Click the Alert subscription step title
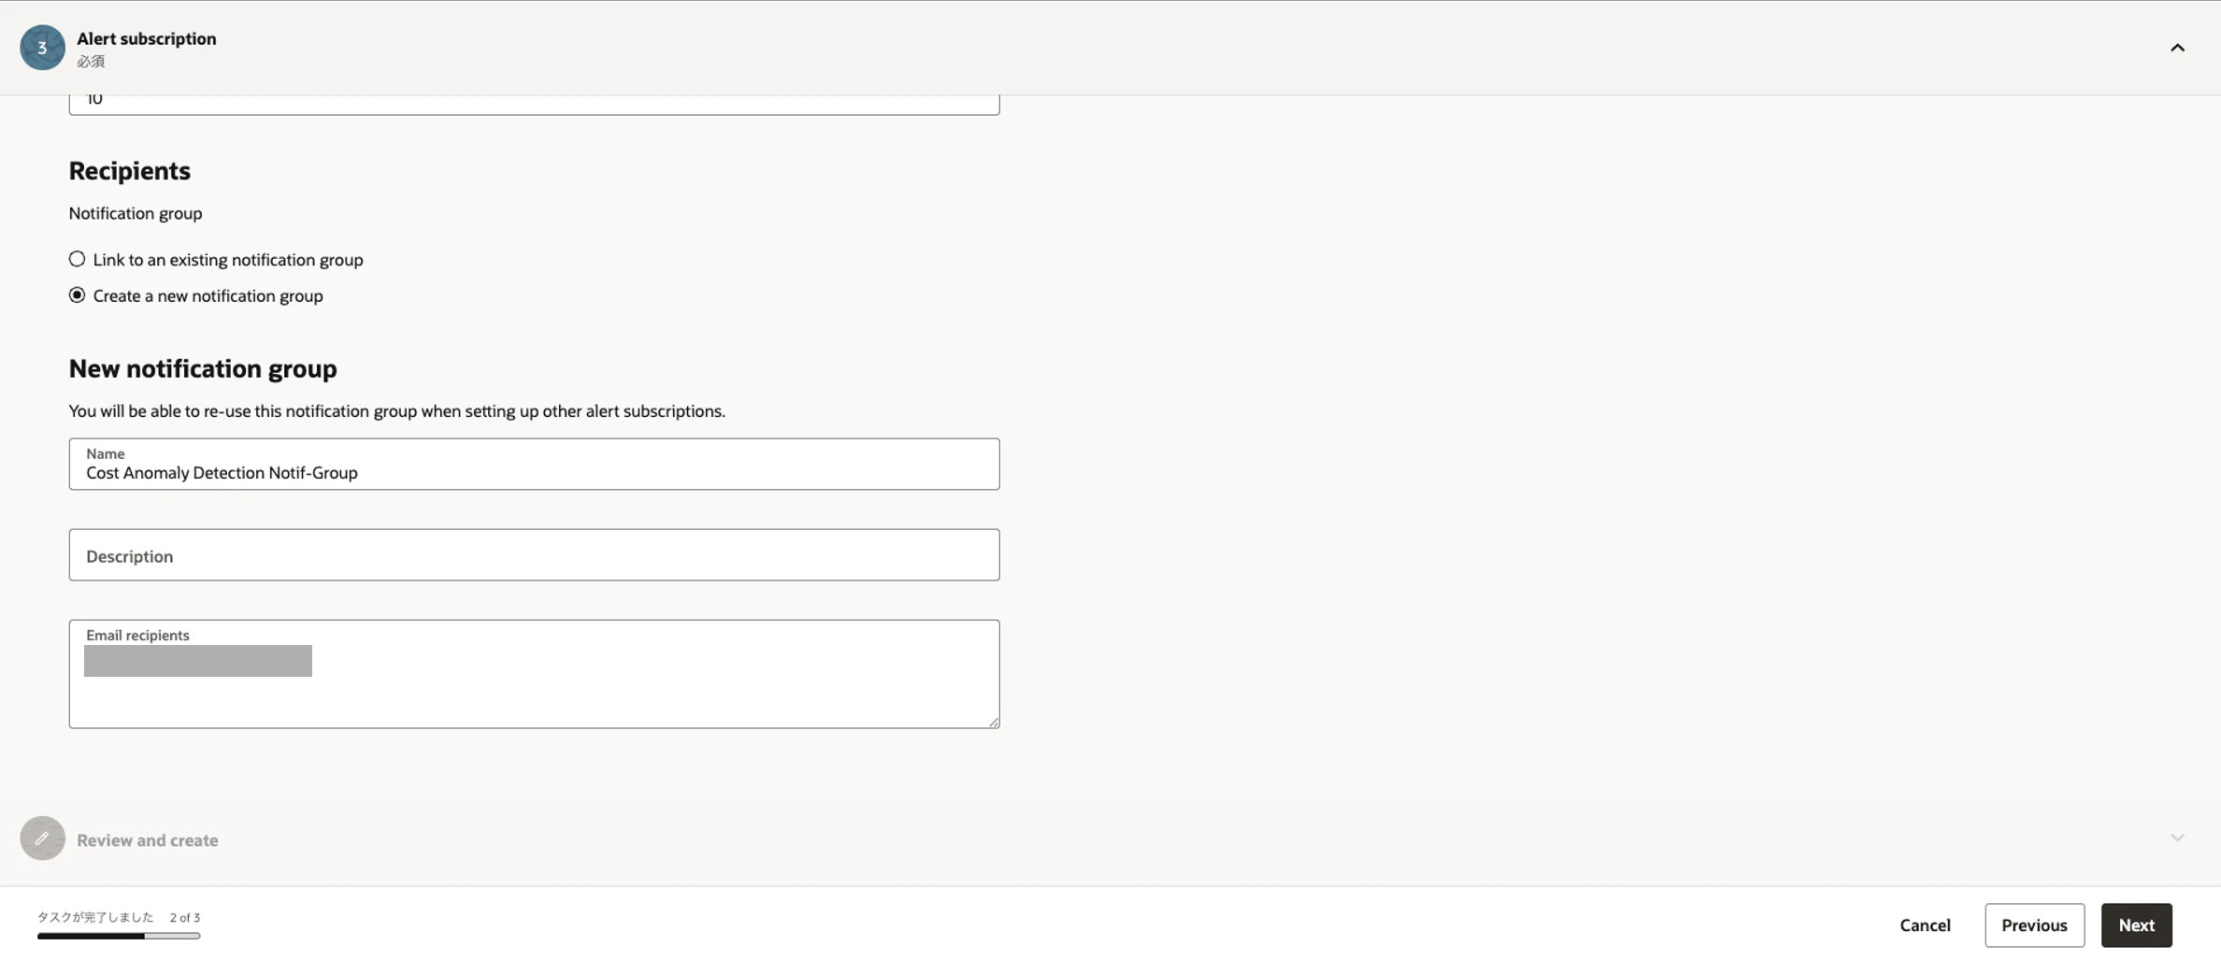The image size is (2221, 961). pyautogui.click(x=147, y=38)
